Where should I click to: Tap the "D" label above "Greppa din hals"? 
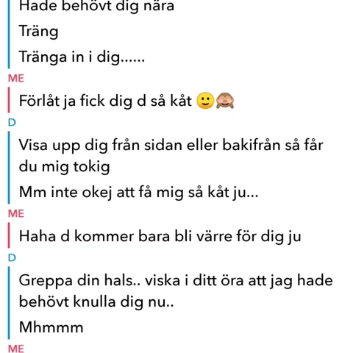(x=12, y=257)
